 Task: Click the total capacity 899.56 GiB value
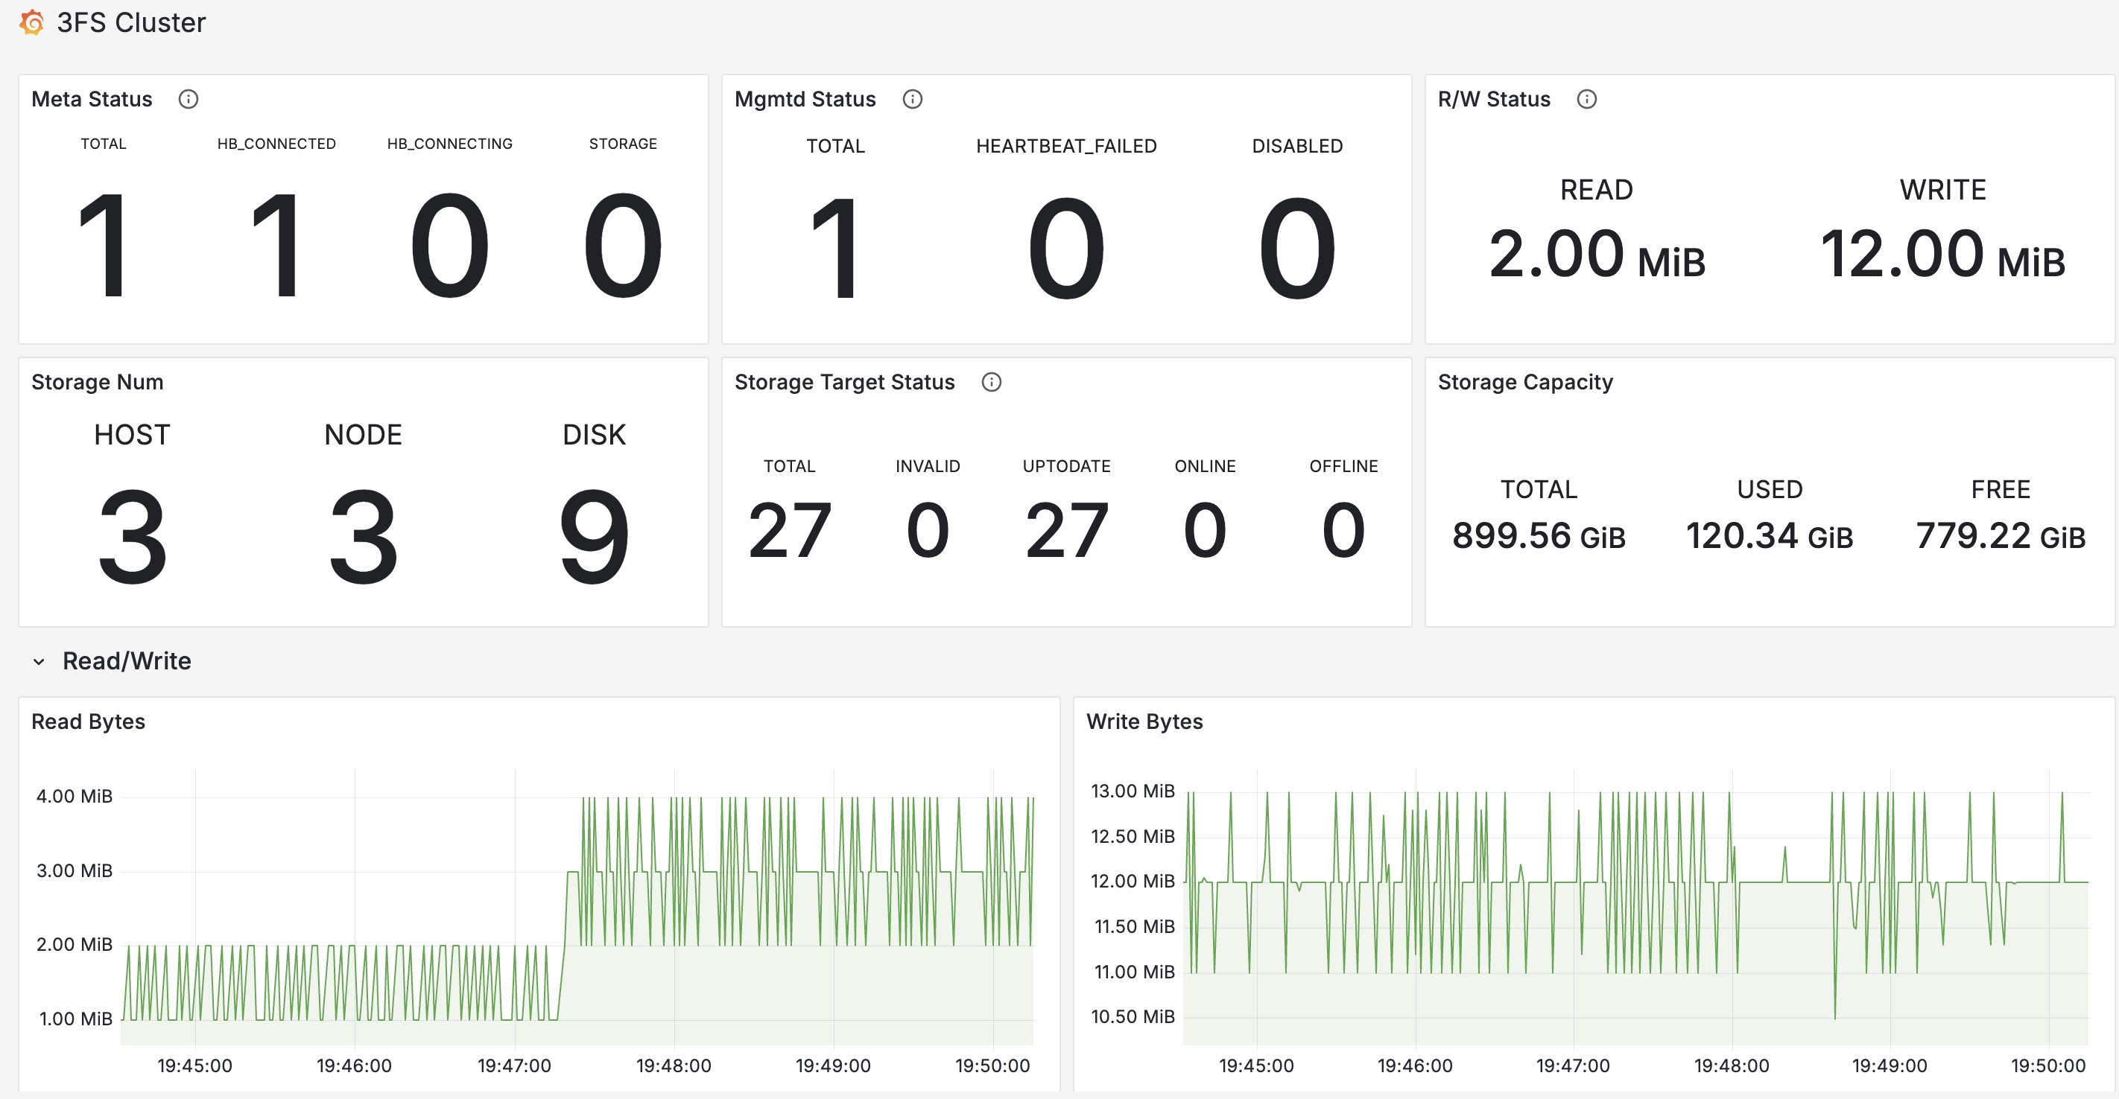coord(1539,536)
